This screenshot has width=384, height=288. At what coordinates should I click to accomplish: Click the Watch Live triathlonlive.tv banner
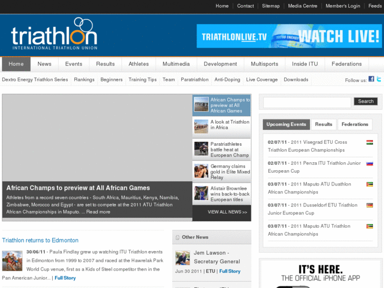[x=289, y=36]
